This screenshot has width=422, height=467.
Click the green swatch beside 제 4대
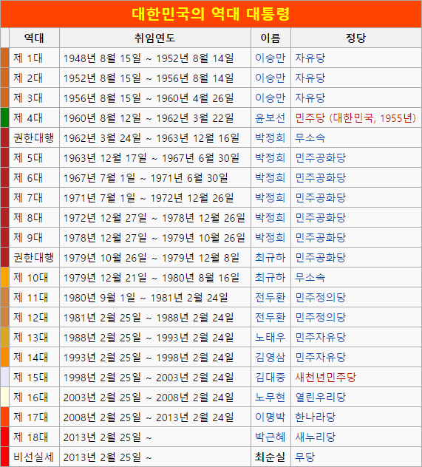[x=4, y=117]
